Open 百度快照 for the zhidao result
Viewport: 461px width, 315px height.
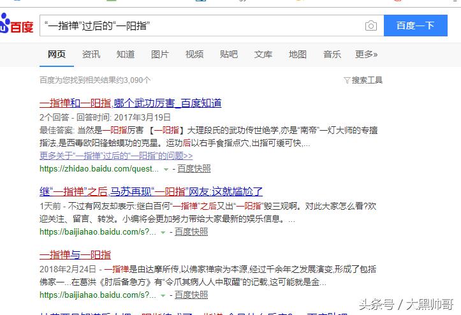pos(194,168)
